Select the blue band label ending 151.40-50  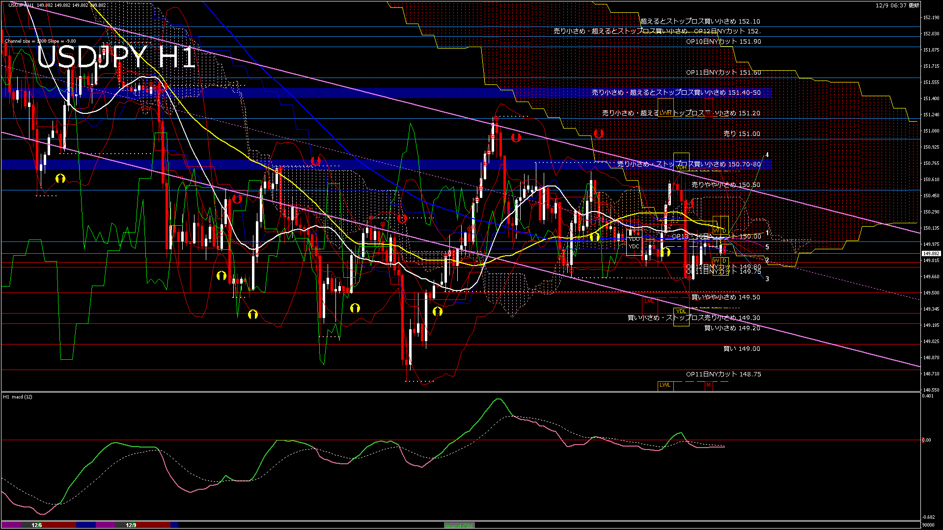(x=676, y=93)
